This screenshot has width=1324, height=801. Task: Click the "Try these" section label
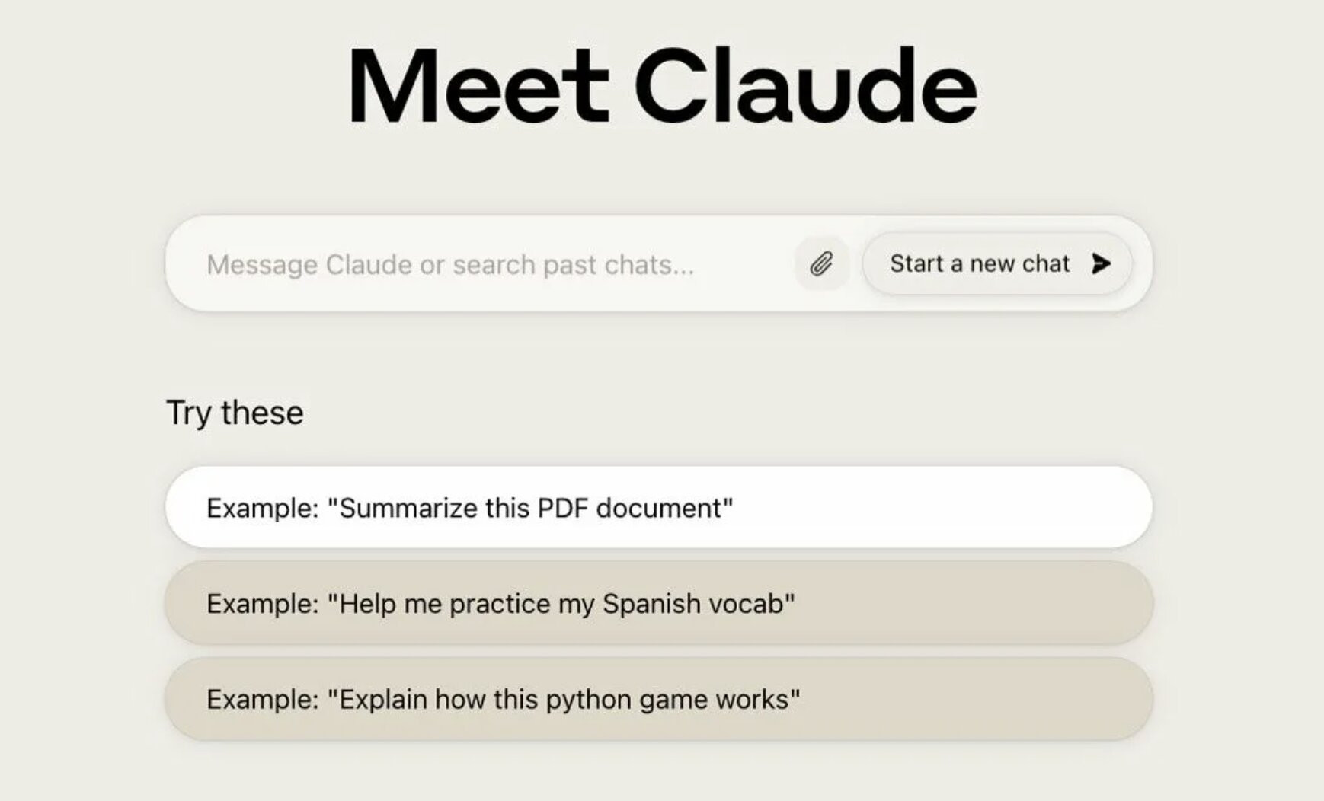235,413
